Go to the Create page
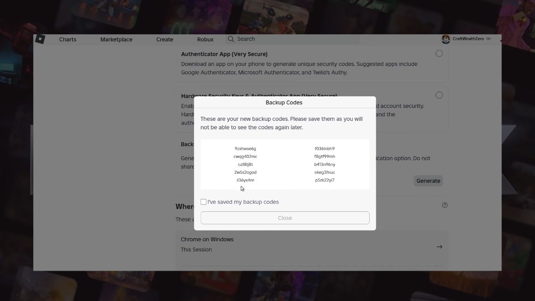Image resolution: width=535 pixels, height=301 pixels. pos(165,39)
